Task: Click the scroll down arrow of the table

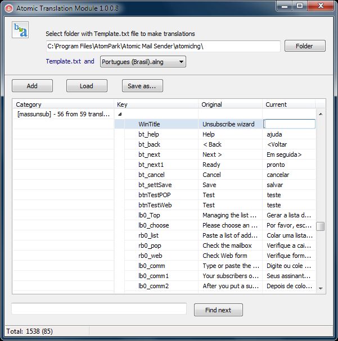Action: point(321,288)
